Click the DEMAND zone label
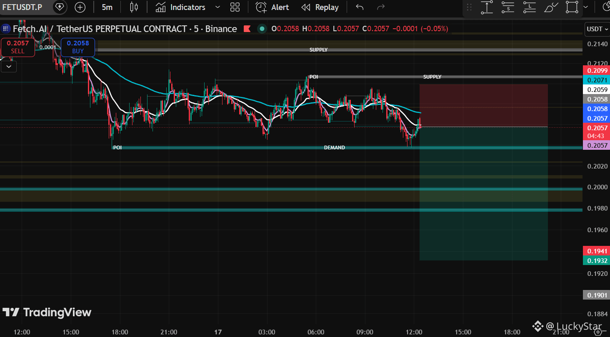 [x=335, y=147]
